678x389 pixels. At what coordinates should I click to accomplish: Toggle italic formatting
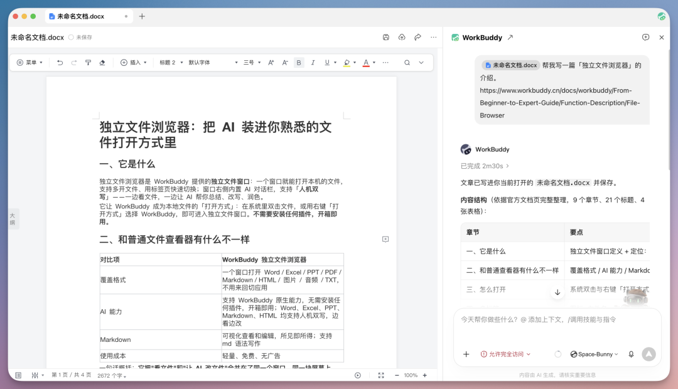(313, 63)
